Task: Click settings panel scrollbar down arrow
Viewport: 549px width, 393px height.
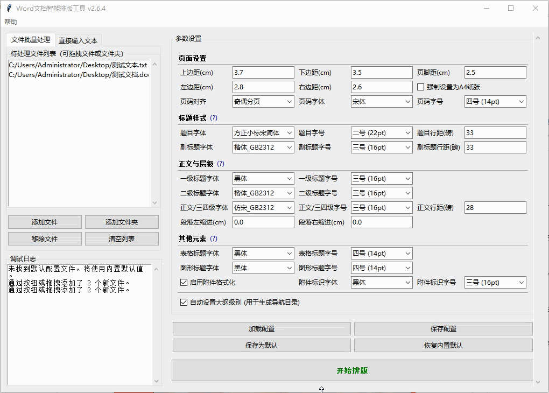Action: (538, 382)
